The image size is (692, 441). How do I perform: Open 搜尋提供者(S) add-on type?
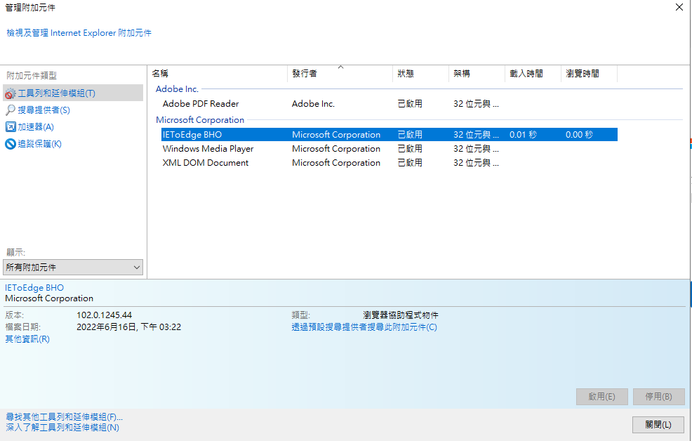[44, 110]
